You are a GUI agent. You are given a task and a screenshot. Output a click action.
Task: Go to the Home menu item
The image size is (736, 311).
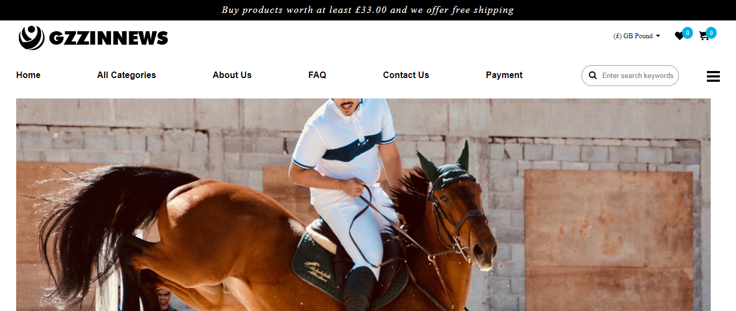[x=28, y=75]
